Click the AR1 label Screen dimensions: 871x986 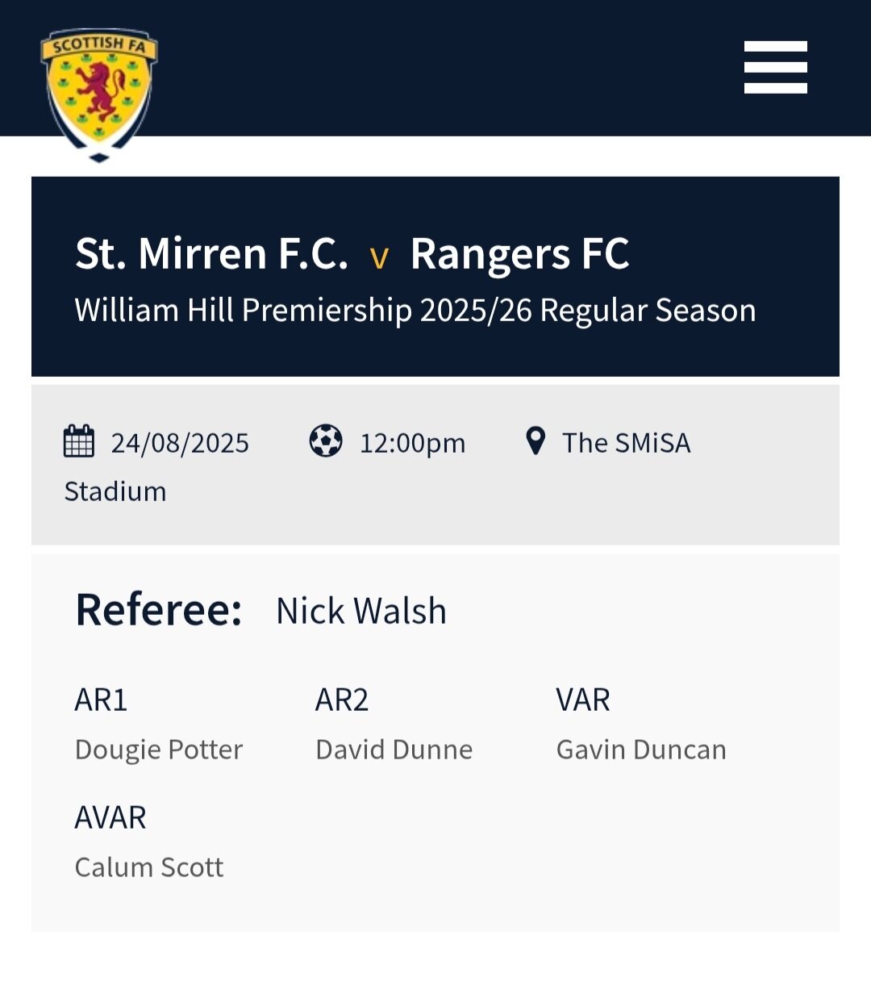click(101, 700)
